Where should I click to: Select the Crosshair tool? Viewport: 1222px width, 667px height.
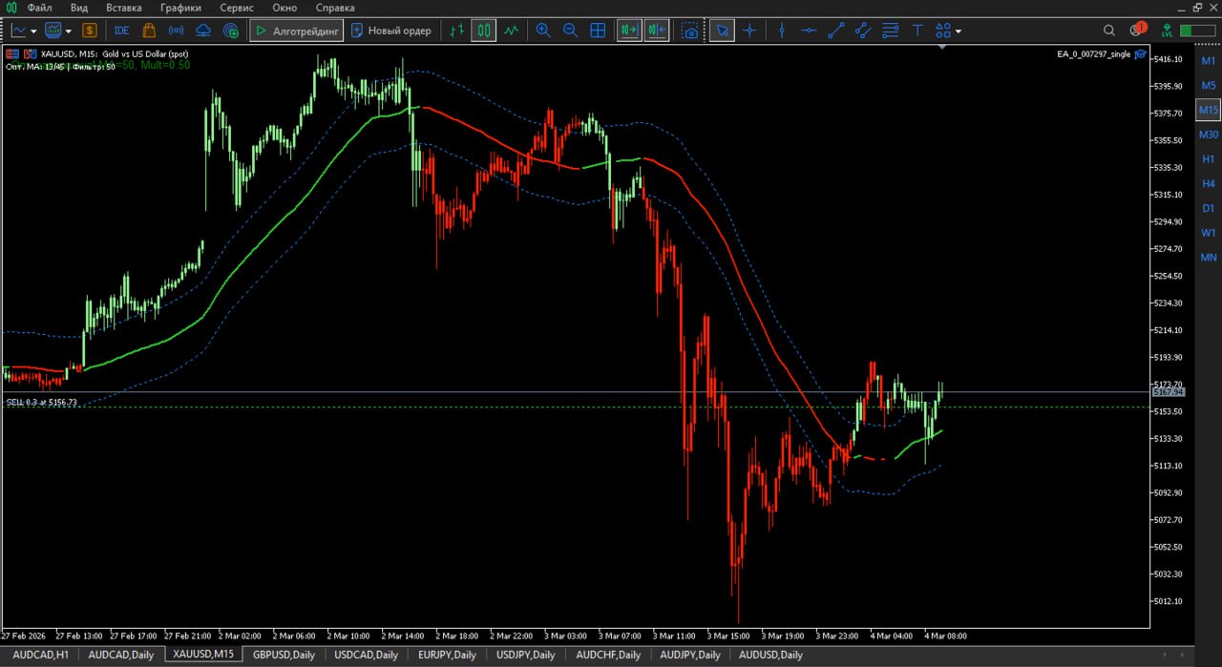(x=749, y=30)
